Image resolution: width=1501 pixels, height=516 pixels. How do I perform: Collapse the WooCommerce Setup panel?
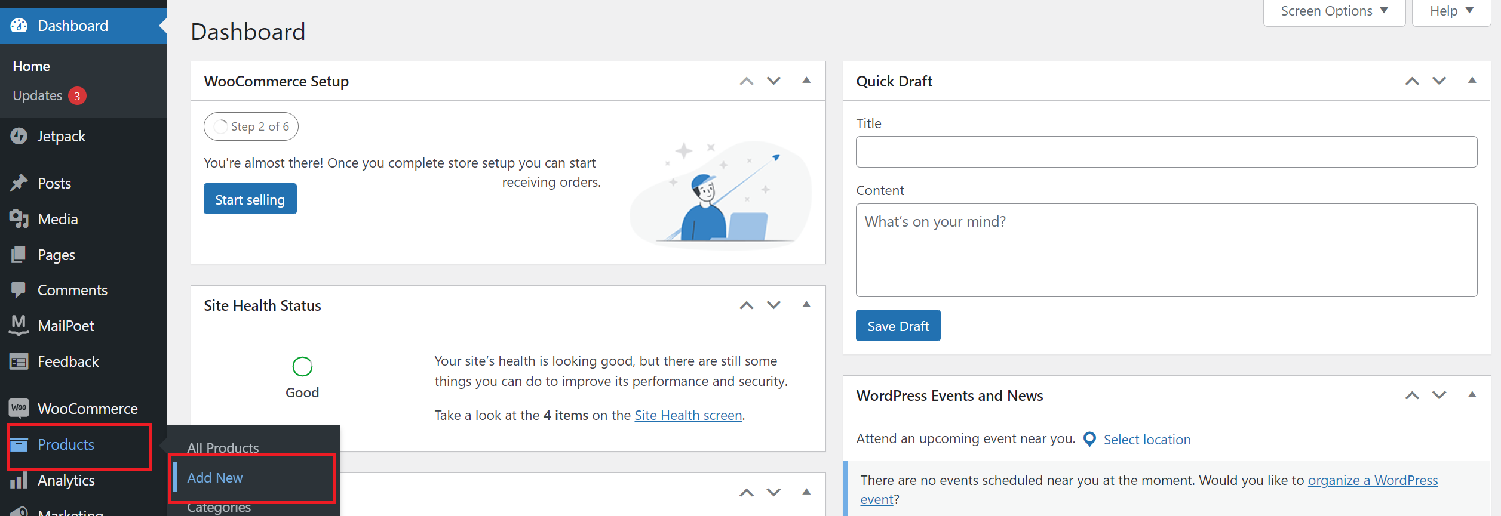[x=806, y=81]
